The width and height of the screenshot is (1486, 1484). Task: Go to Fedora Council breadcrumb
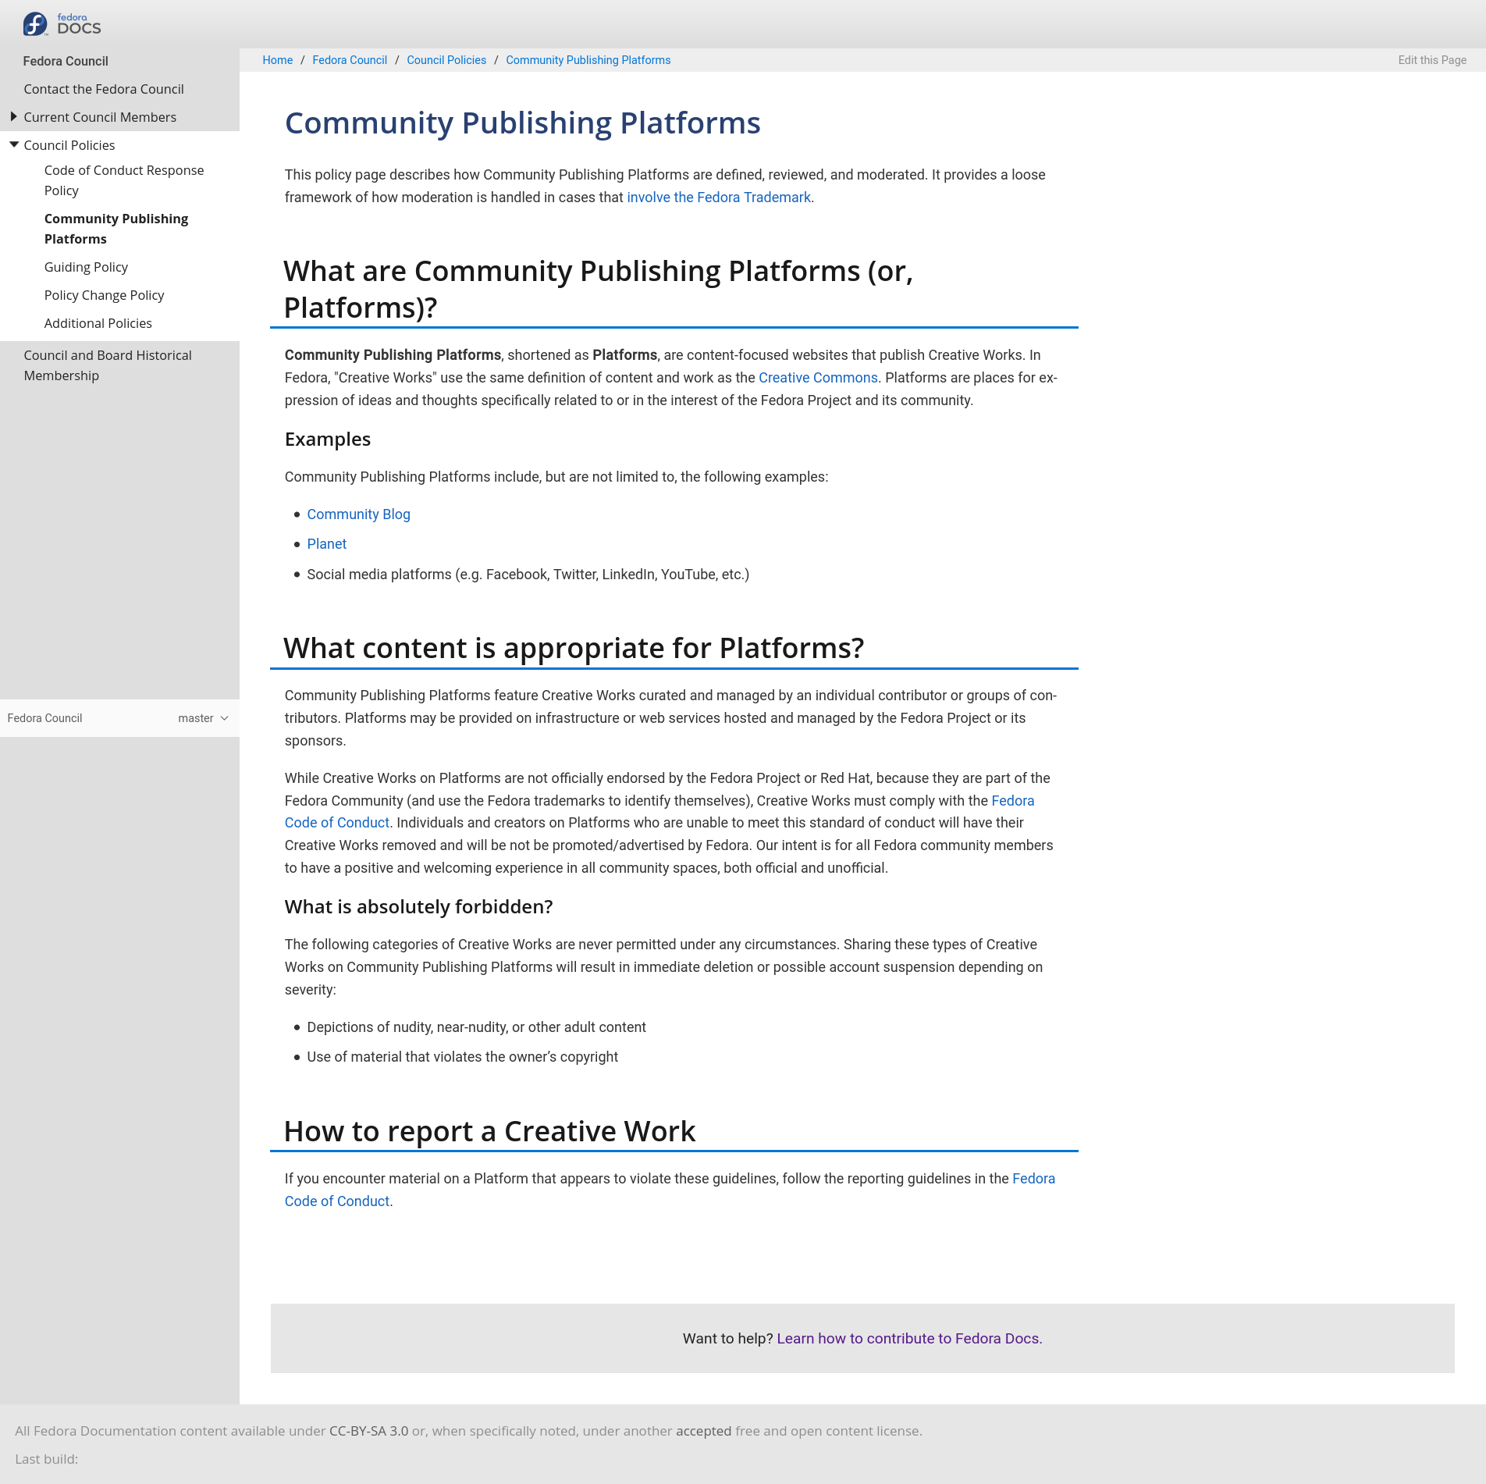350,60
